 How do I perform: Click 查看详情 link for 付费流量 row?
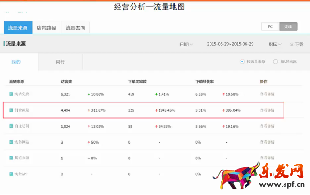click(x=267, y=110)
